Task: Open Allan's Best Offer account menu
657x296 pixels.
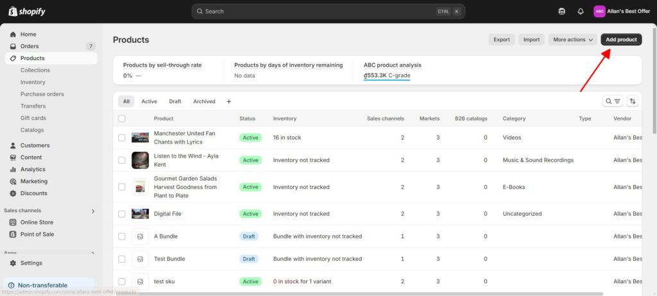Action: (x=617, y=12)
